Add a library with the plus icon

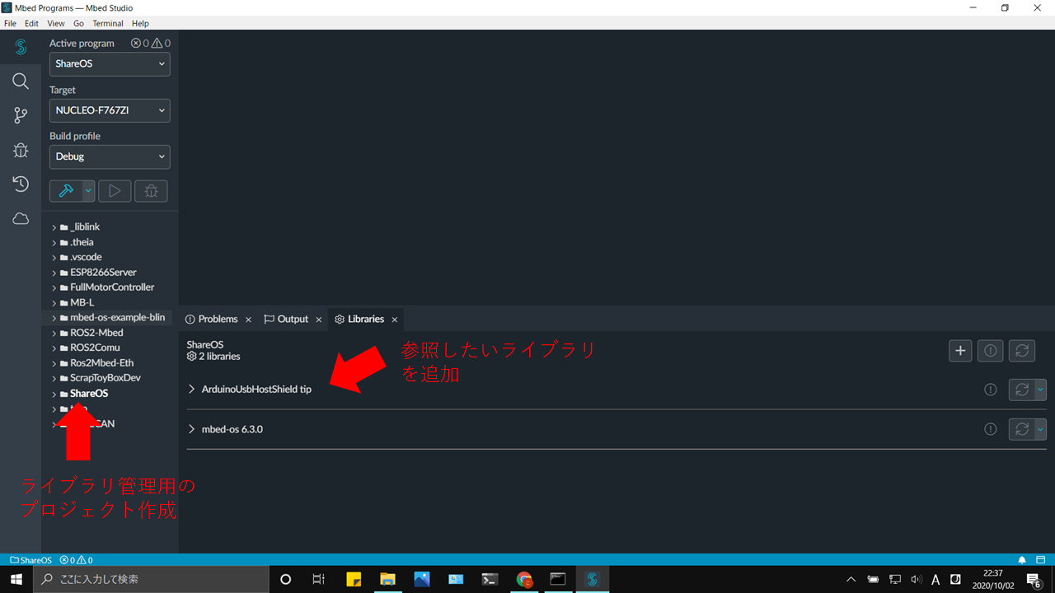960,350
